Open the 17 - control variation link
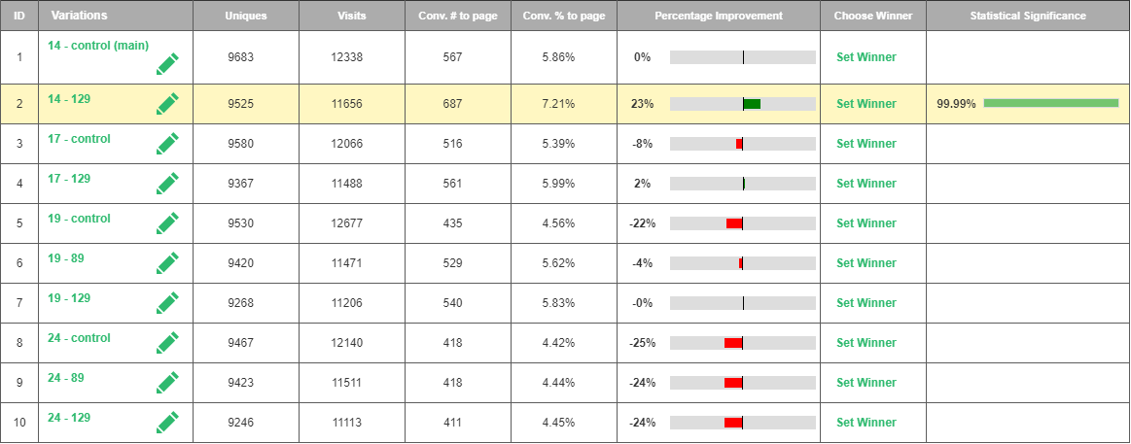 79,139
